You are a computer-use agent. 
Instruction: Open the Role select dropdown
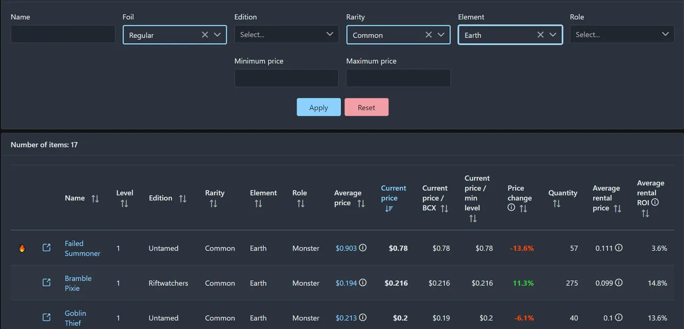(x=622, y=34)
